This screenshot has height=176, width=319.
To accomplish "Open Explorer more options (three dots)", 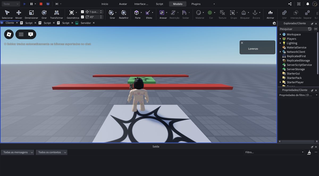I will pos(316,29).
